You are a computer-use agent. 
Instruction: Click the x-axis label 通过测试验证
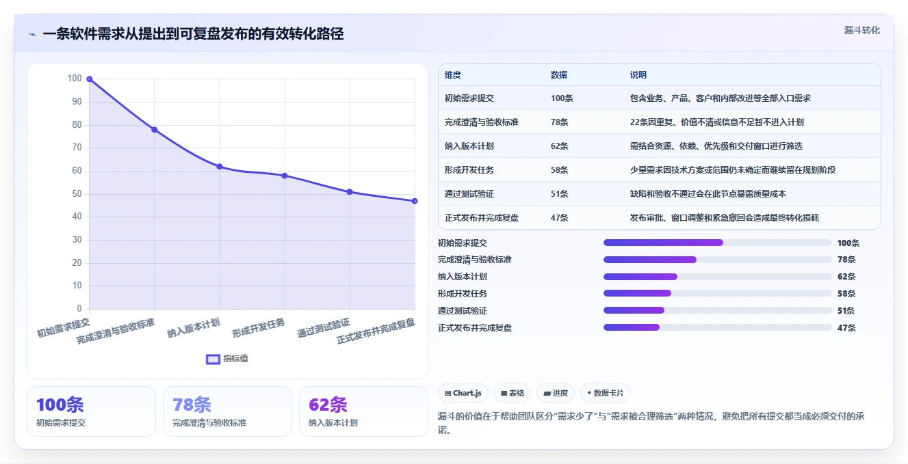[324, 328]
